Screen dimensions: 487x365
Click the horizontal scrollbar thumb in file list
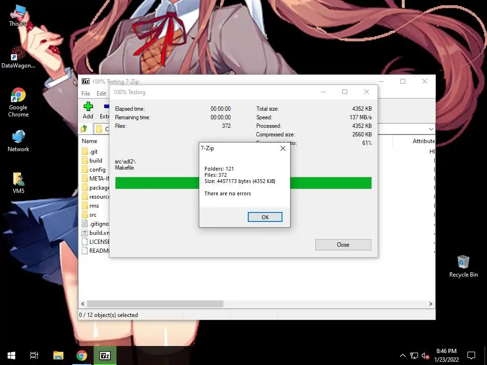(155, 304)
